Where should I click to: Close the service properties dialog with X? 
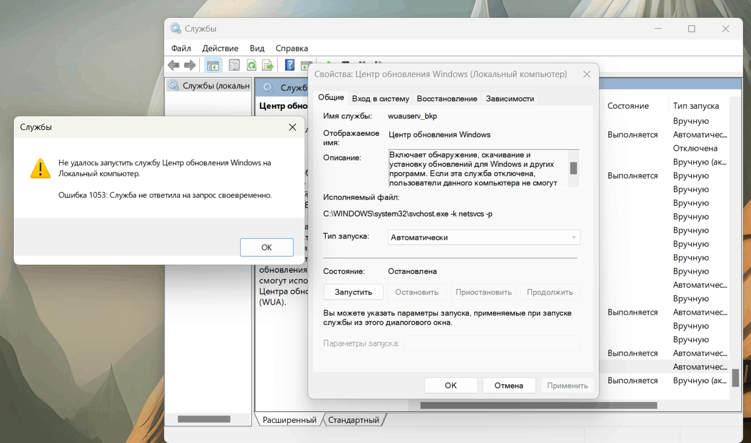tap(587, 74)
